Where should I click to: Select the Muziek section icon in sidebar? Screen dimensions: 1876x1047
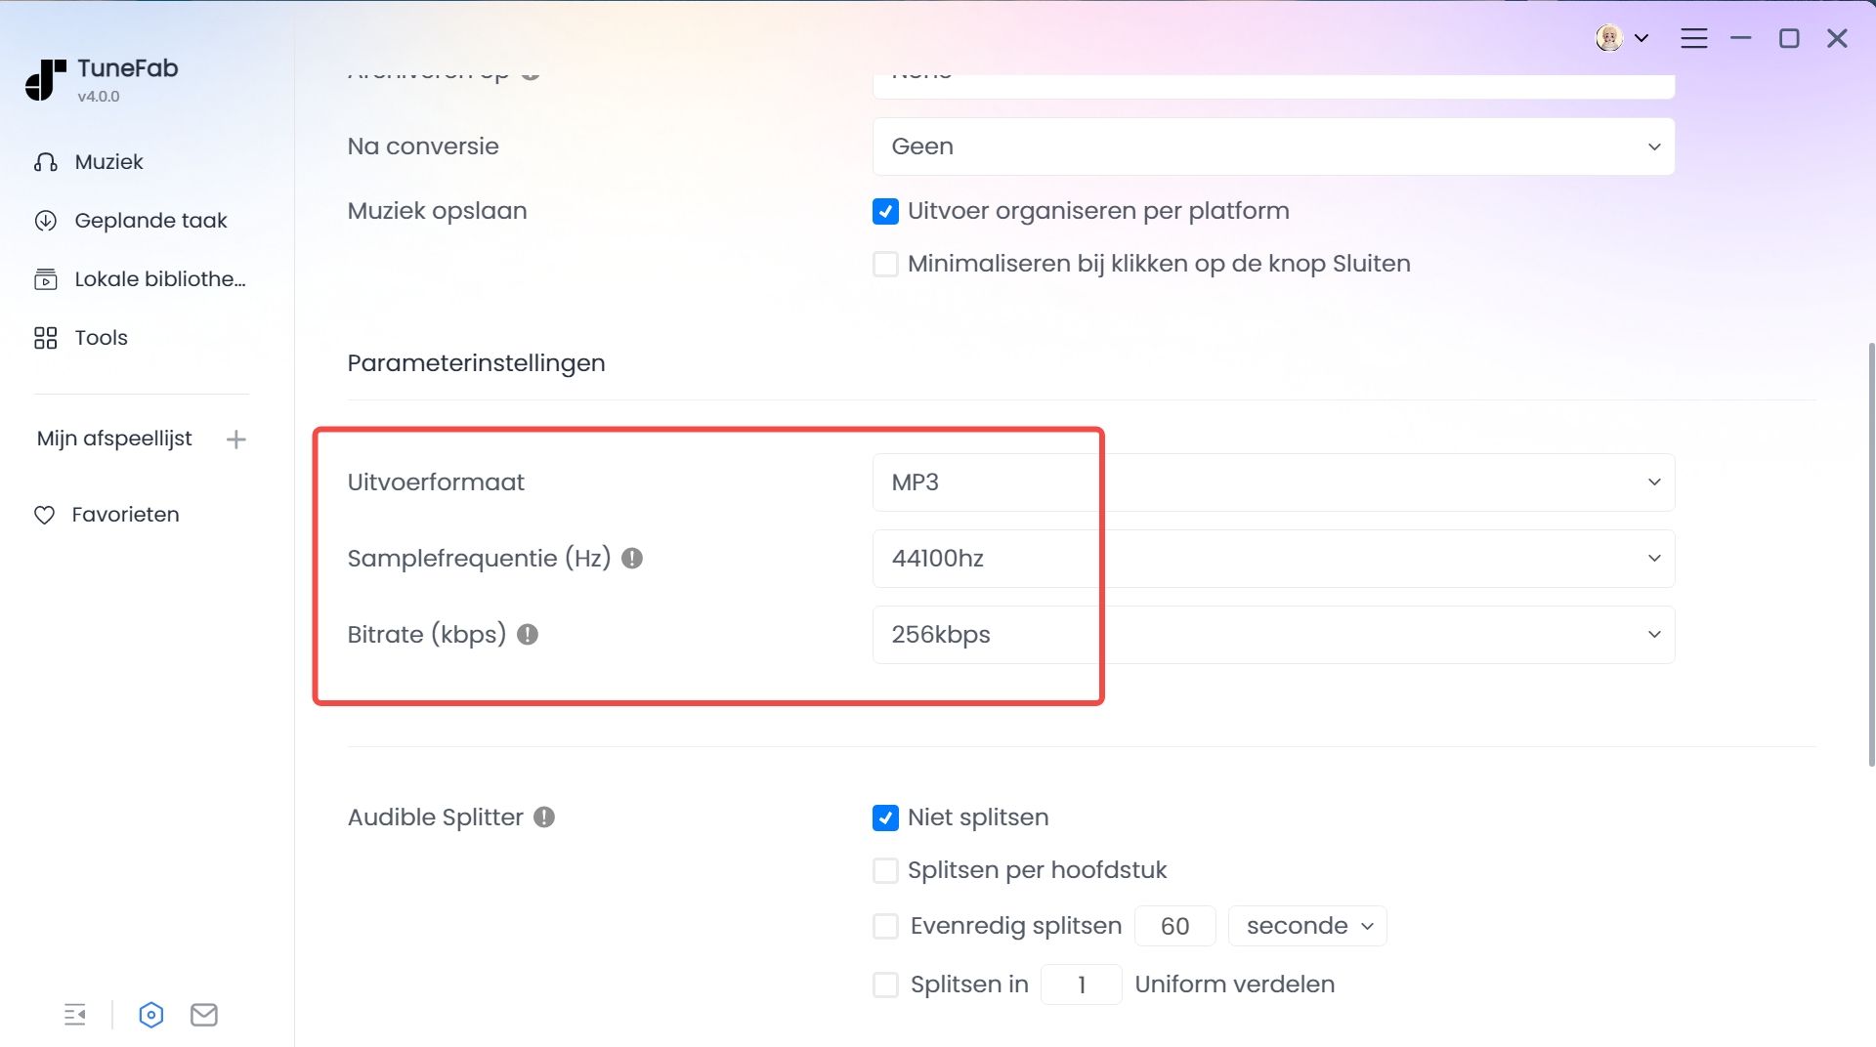pyautogui.click(x=46, y=162)
